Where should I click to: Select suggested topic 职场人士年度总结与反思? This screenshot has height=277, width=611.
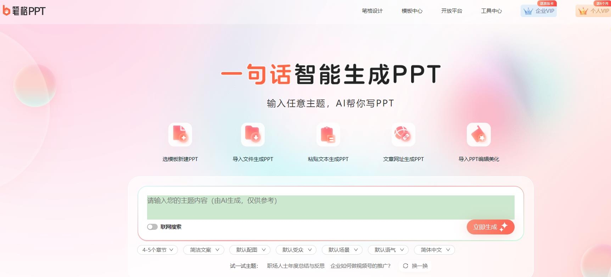pos(296,266)
